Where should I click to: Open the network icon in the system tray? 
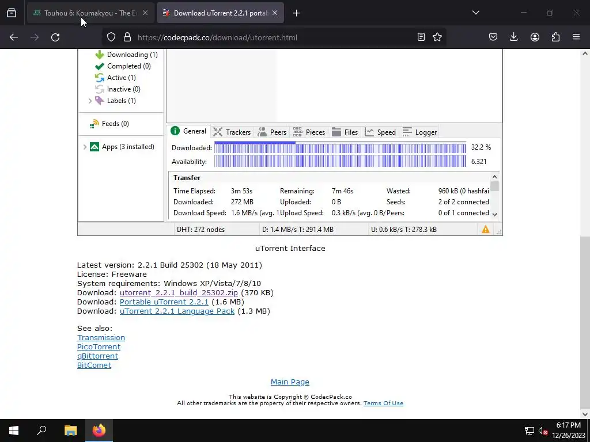530,430
